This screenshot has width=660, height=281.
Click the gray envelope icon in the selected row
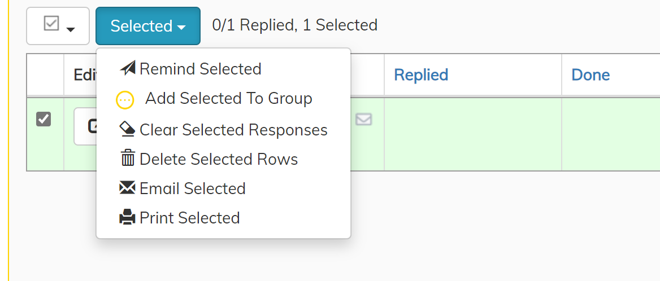pyautogui.click(x=364, y=120)
